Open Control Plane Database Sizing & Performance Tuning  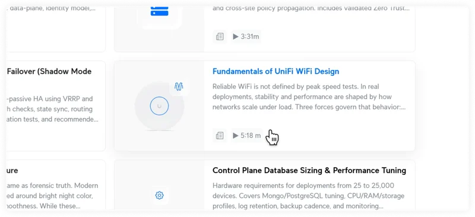309,170
